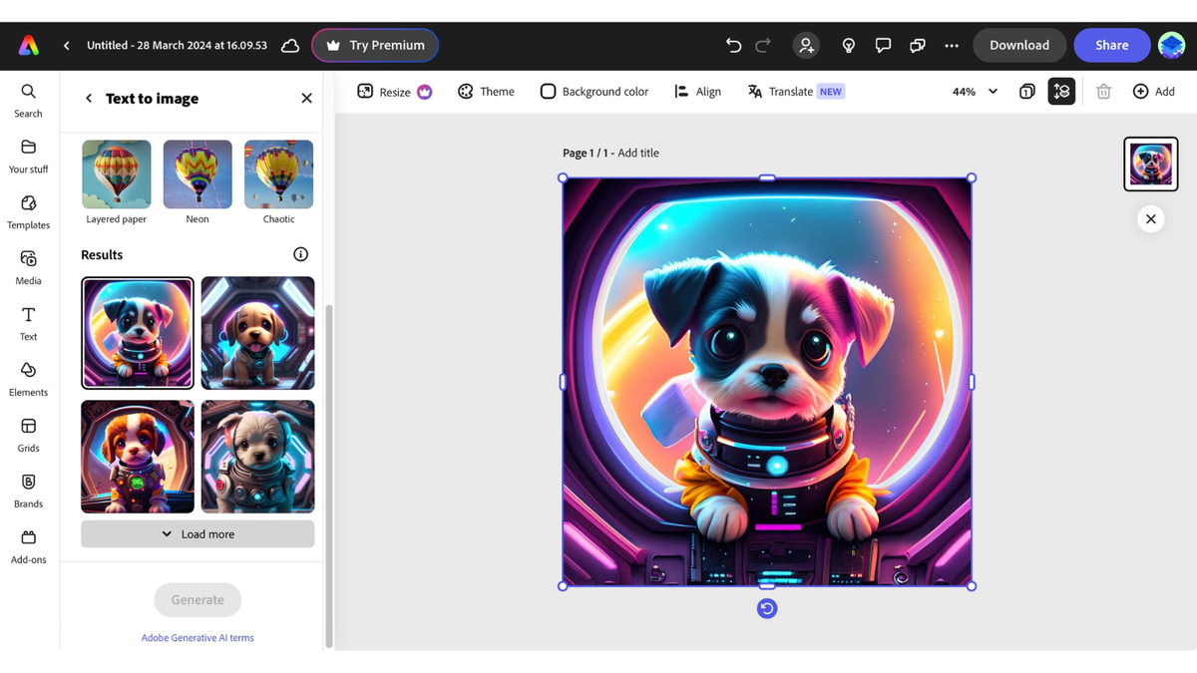Open the Resize menu
1197x673 pixels.
point(394,91)
